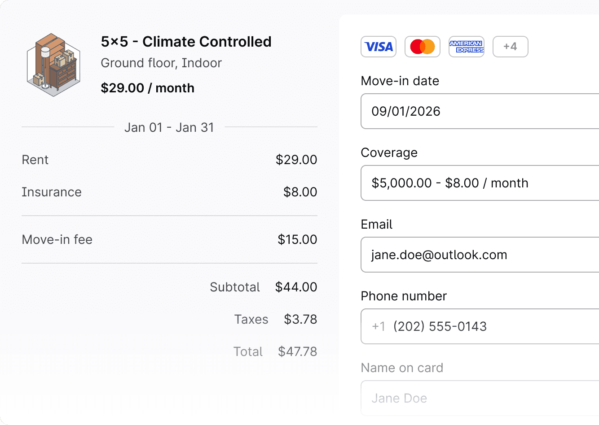
Task: Click the Email input field
Action: [480, 255]
